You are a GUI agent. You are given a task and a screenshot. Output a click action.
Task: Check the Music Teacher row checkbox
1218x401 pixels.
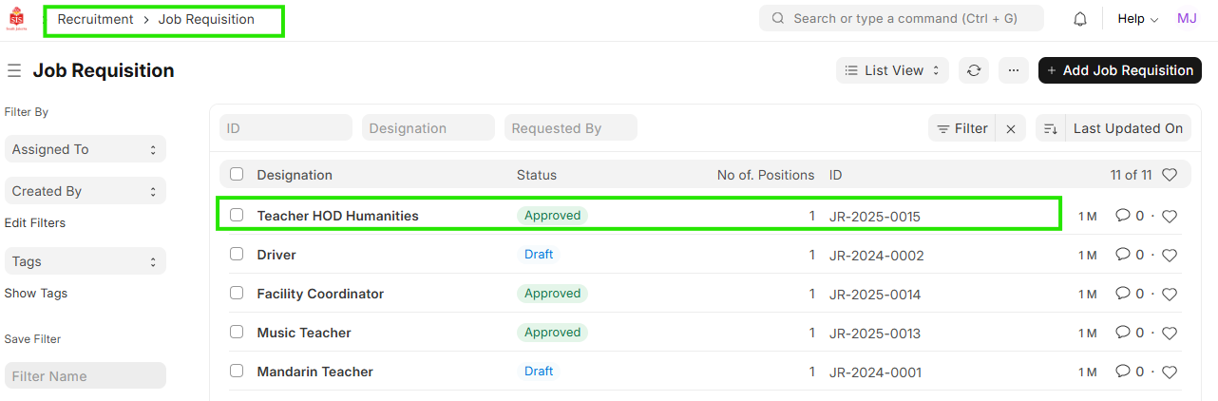237,333
